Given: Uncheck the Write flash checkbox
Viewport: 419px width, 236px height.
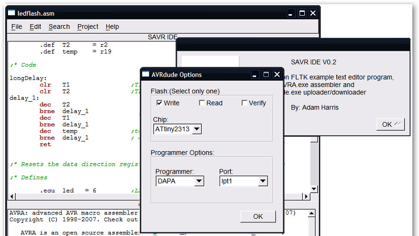Looking at the screenshot, I should tap(160, 103).
